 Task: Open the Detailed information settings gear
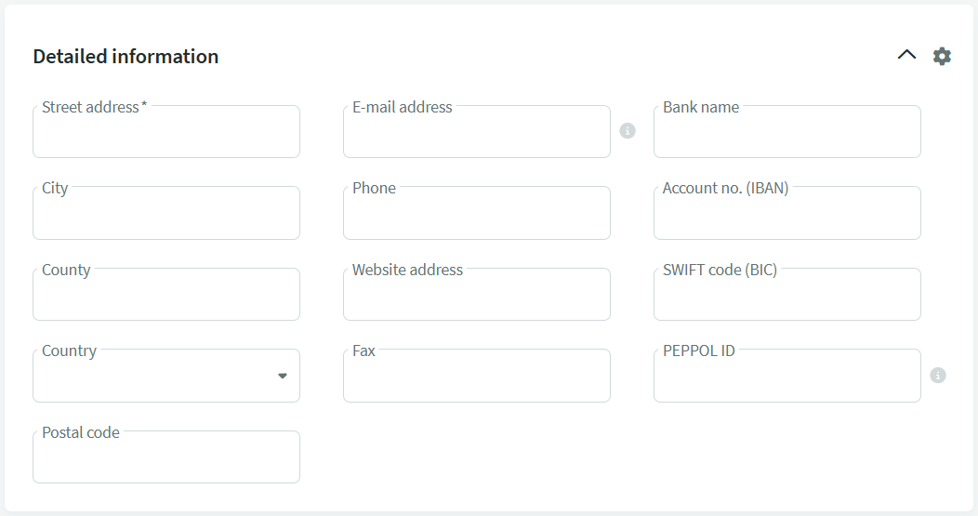point(942,57)
